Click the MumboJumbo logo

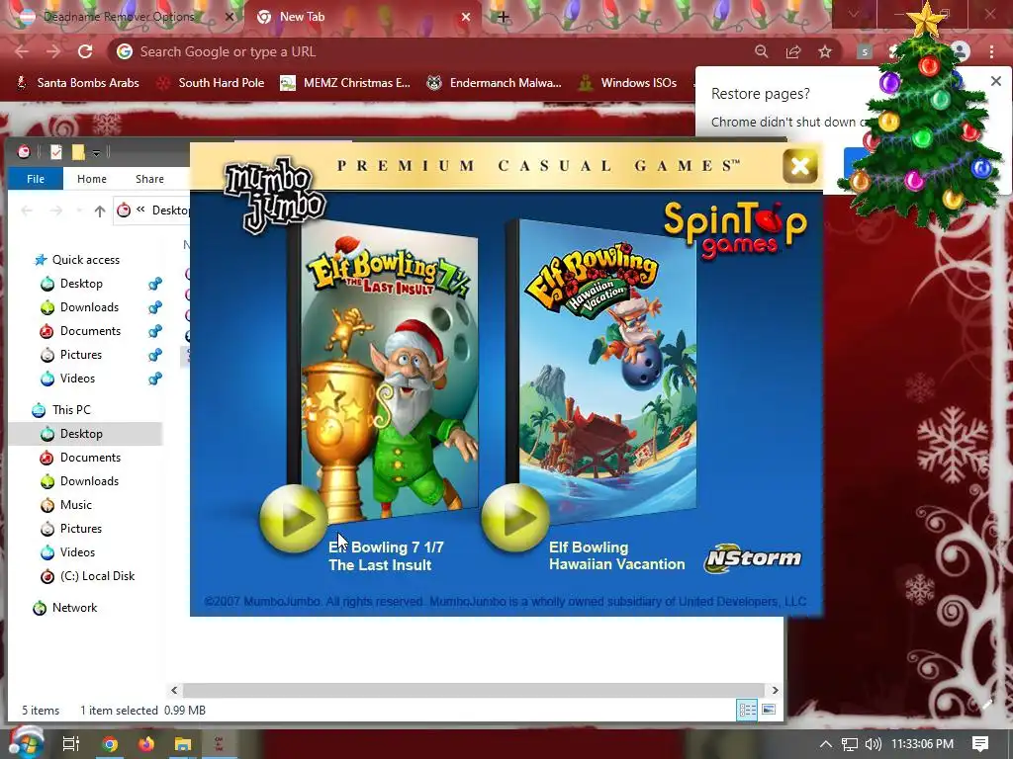click(x=274, y=195)
